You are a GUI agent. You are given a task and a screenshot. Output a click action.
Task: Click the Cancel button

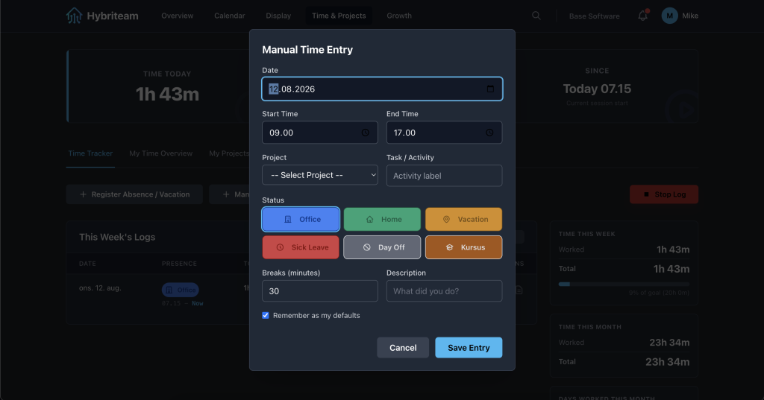[x=403, y=347]
